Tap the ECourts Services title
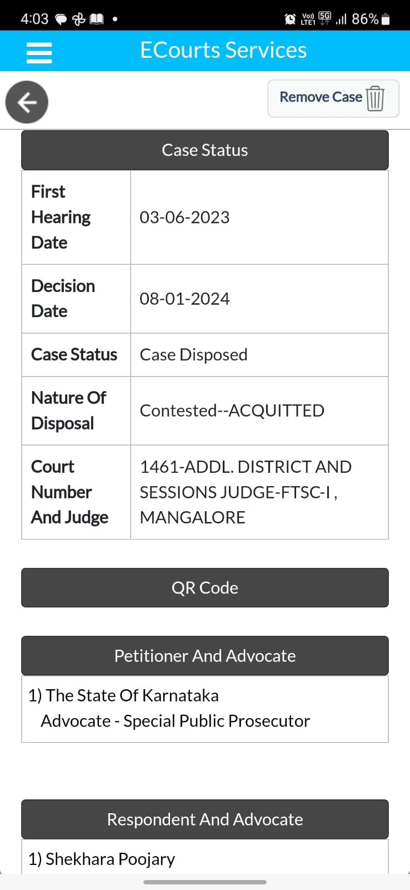The image size is (410, 890). tap(223, 50)
